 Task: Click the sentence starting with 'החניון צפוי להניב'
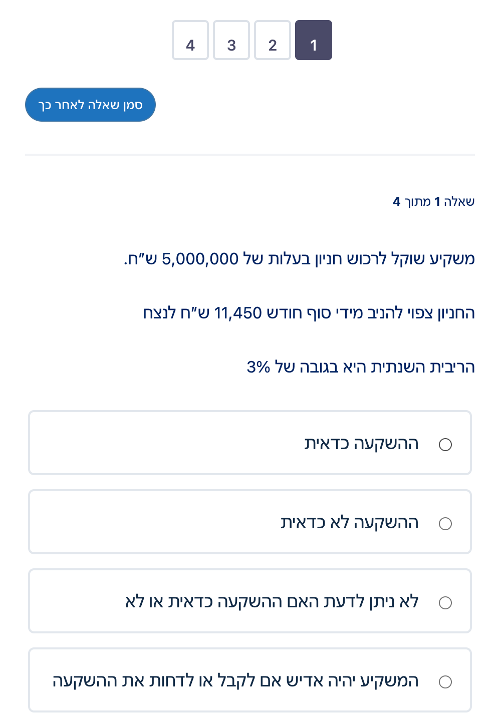(309, 313)
